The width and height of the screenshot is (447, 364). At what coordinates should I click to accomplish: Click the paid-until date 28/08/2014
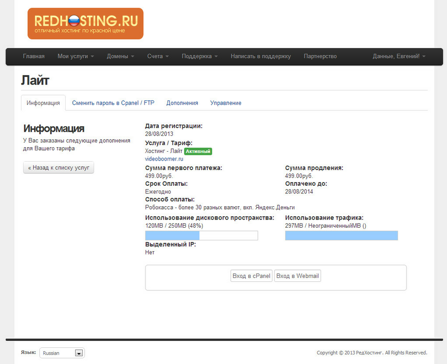(299, 192)
